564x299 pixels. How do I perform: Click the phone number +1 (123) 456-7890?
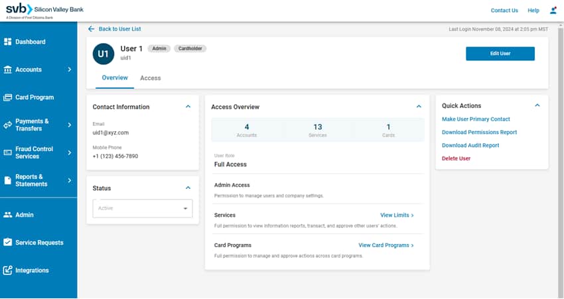point(115,156)
